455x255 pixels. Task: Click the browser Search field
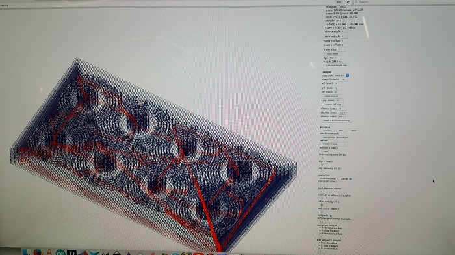click(404, 2)
